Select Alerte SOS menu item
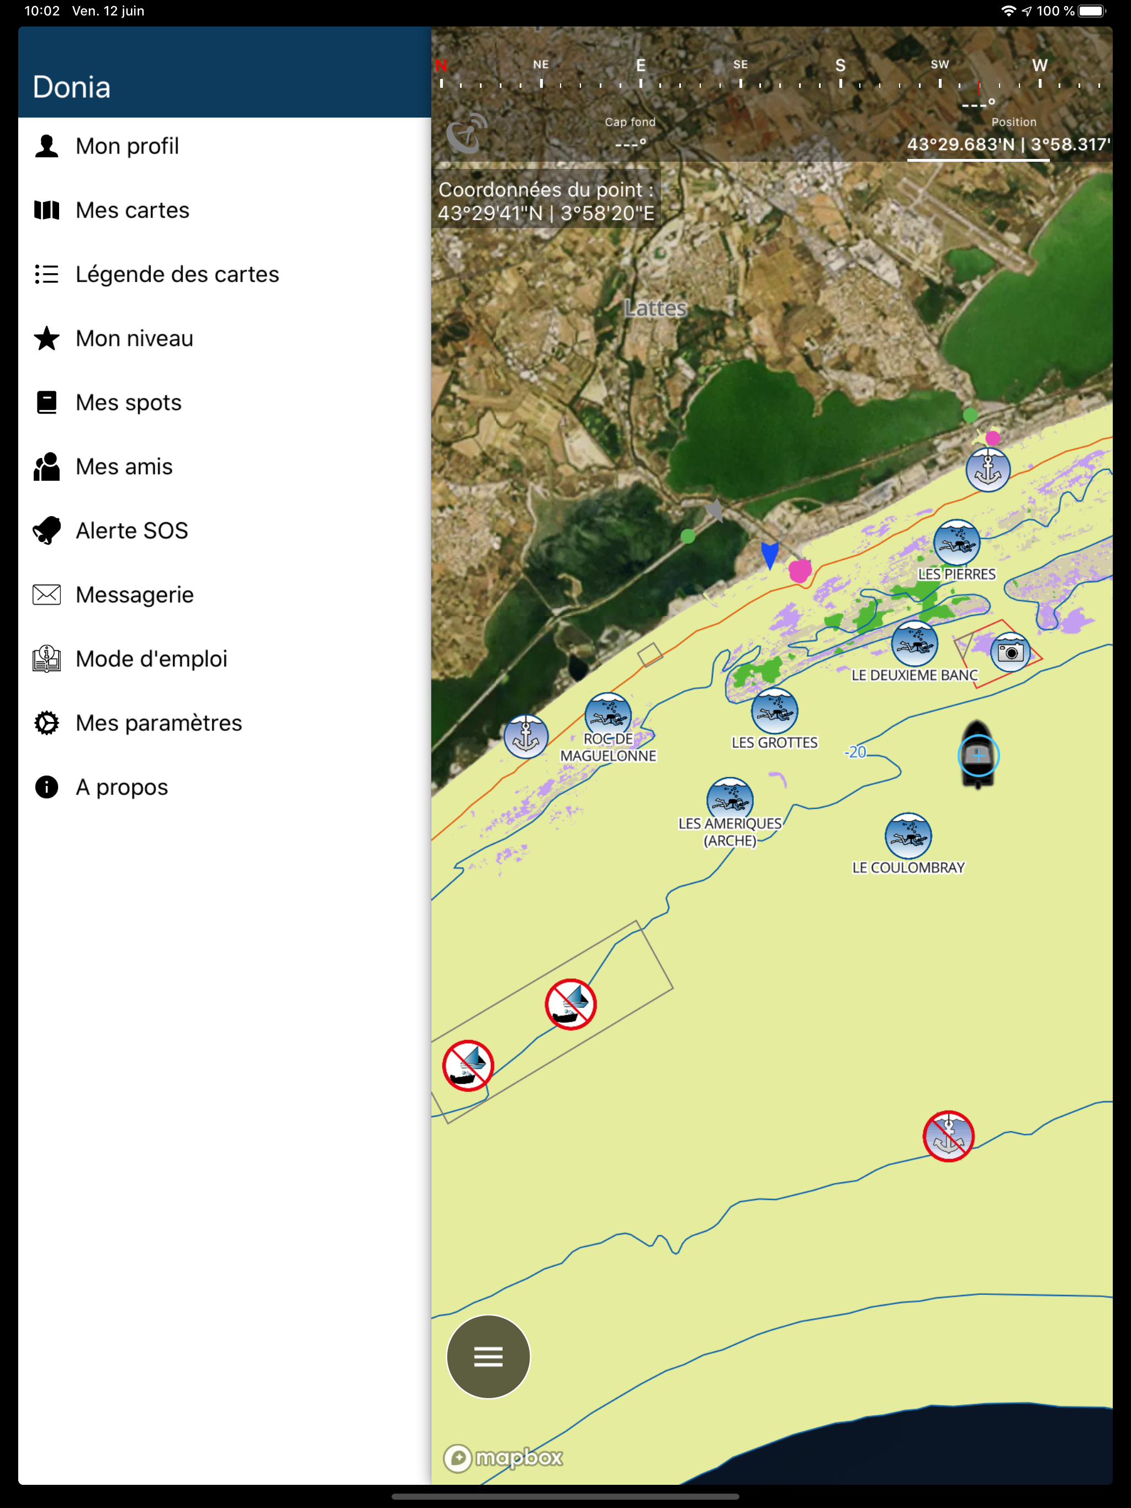 click(131, 530)
